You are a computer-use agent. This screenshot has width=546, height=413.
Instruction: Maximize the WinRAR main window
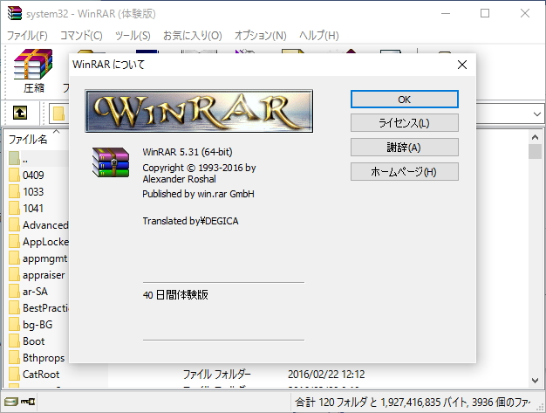tap(485, 13)
